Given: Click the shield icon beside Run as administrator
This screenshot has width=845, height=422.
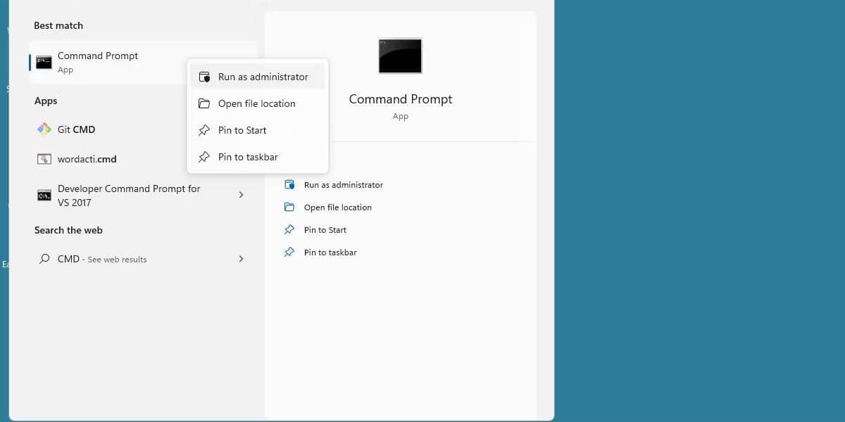Looking at the screenshot, I should 204,76.
